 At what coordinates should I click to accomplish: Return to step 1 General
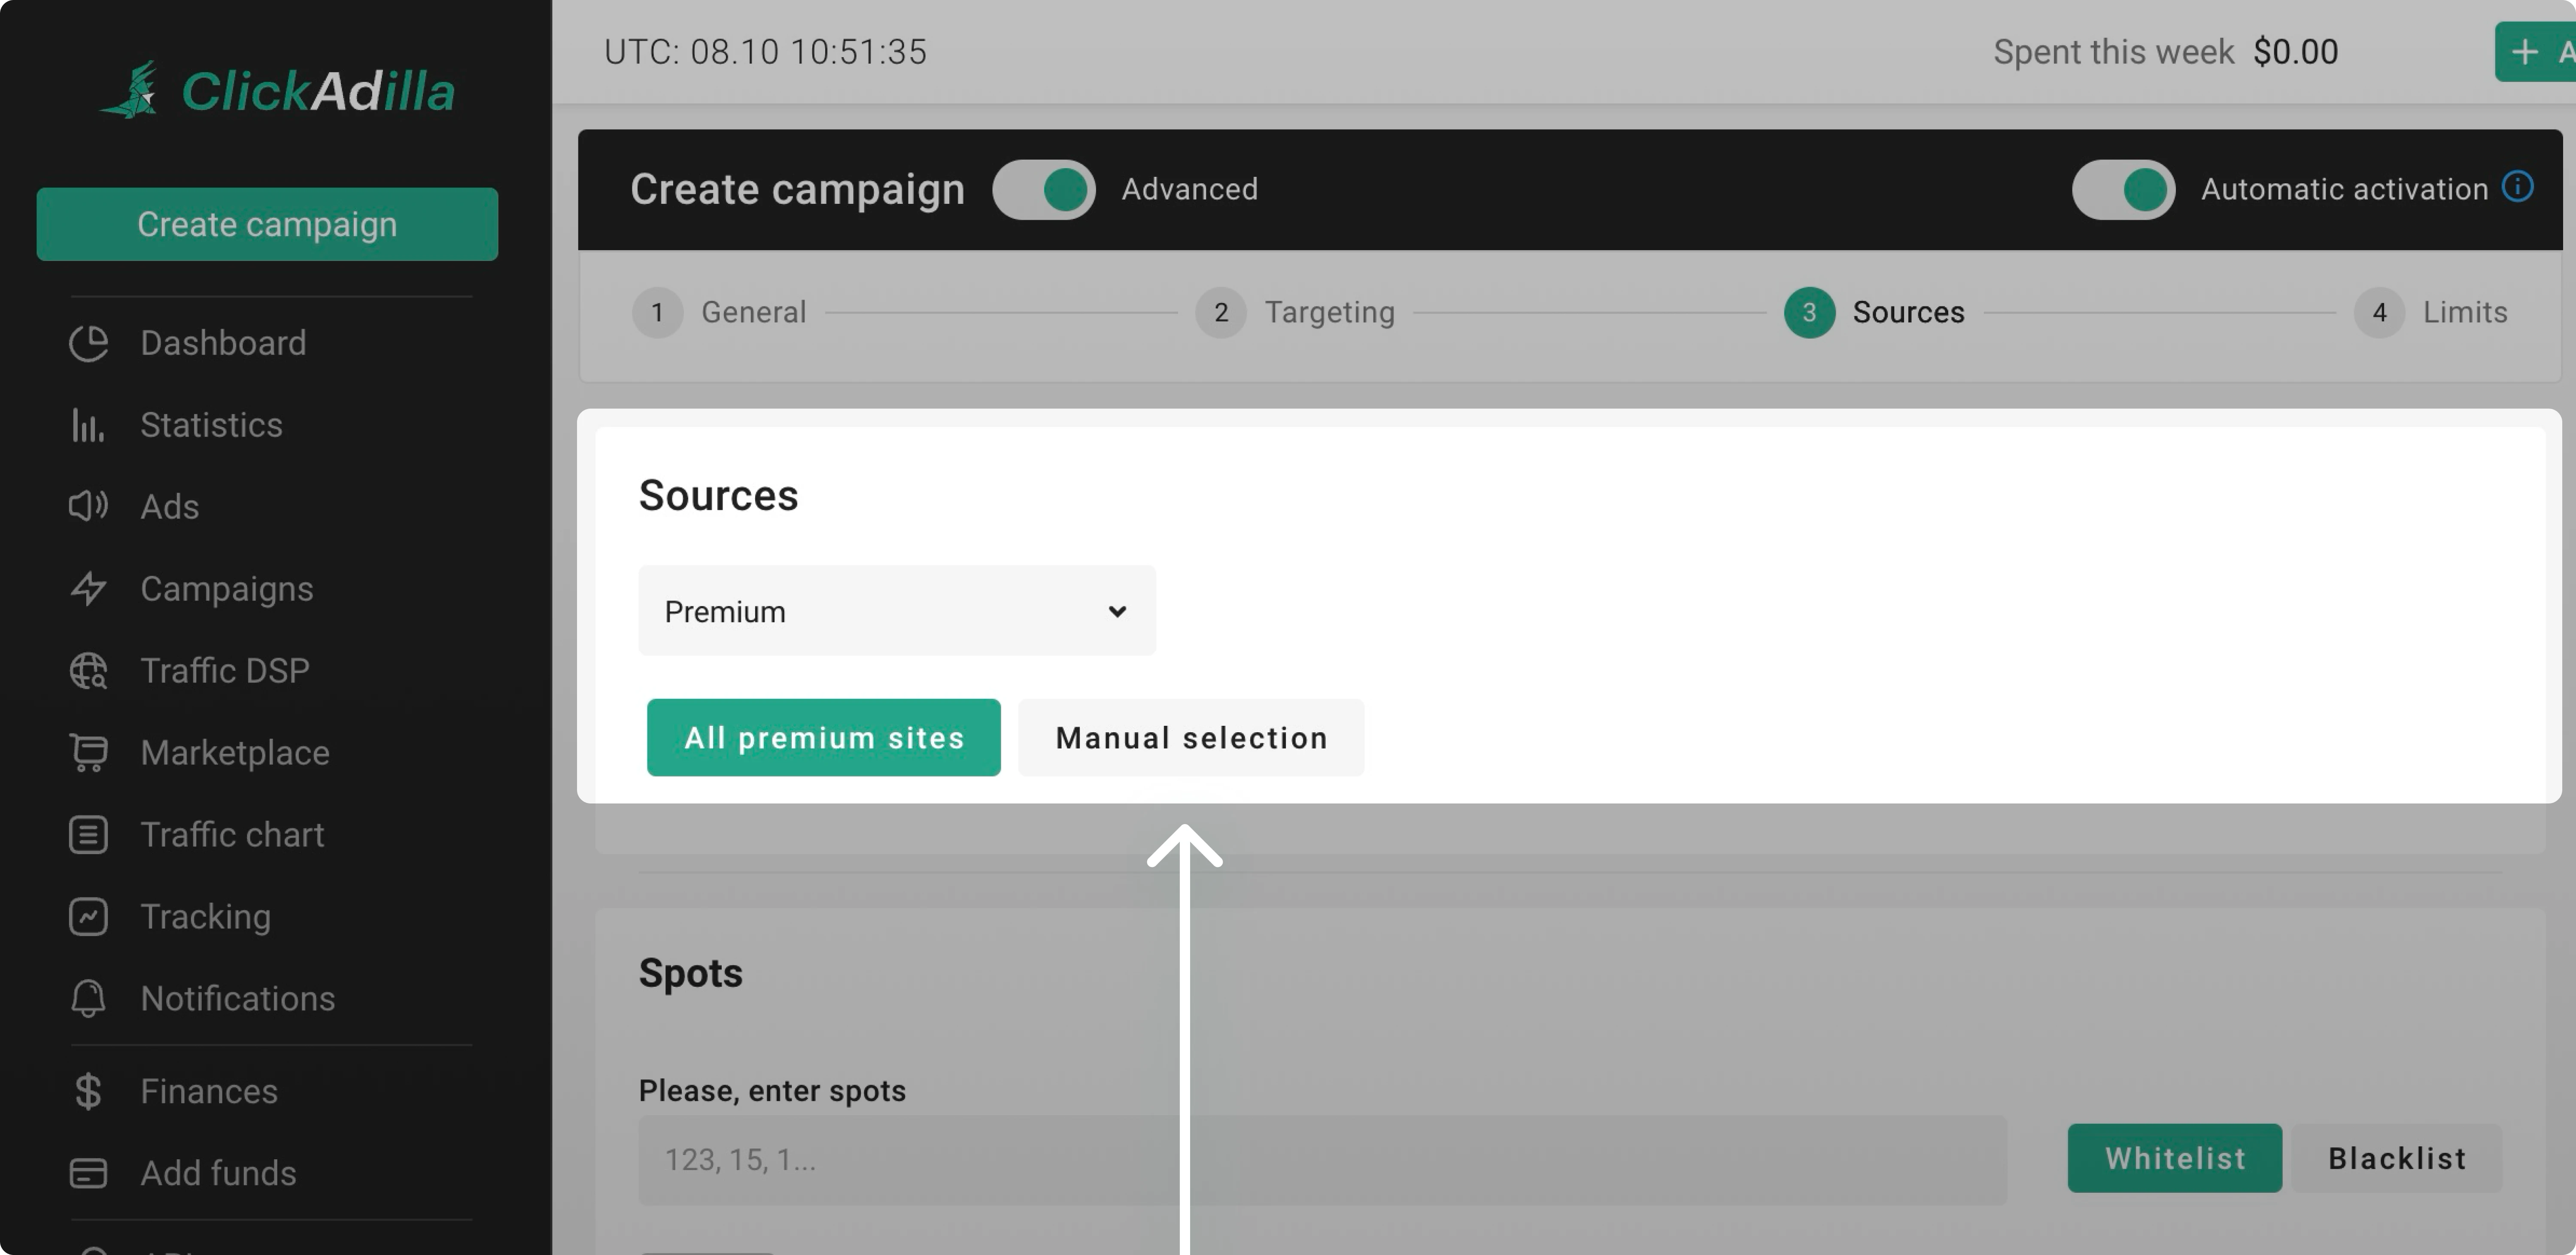[719, 312]
